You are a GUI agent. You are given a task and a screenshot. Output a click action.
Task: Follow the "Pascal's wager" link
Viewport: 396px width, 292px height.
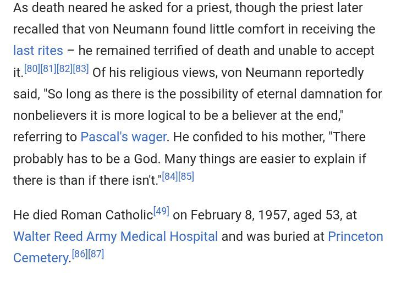pyautogui.click(x=123, y=137)
